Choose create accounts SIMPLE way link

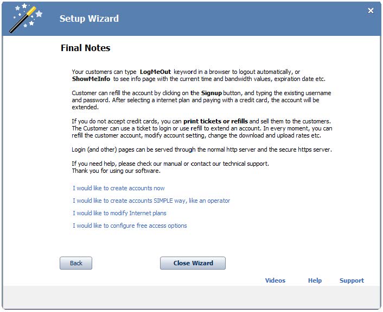pos(151,201)
